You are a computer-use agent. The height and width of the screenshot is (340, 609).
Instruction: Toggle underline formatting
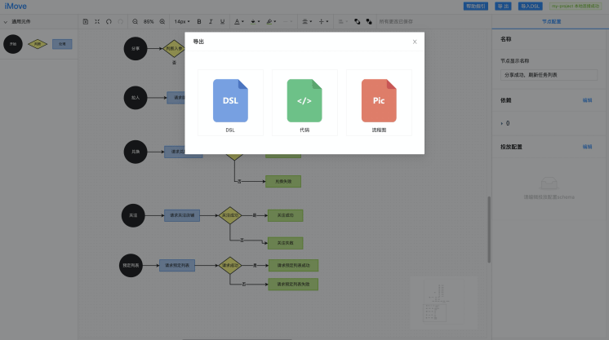222,22
